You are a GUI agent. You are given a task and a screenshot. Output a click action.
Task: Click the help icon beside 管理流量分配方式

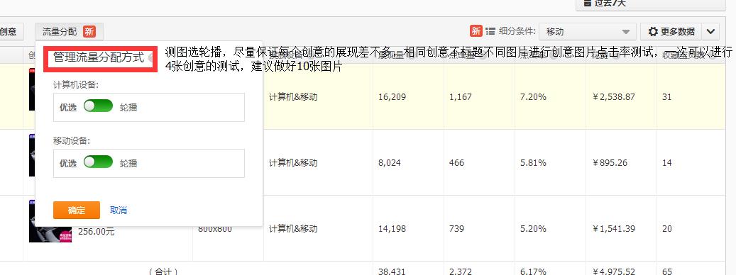pyautogui.click(x=151, y=58)
